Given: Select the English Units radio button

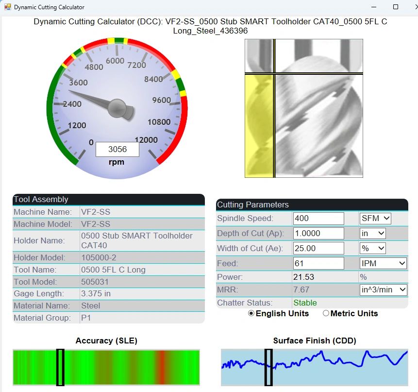Looking at the screenshot, I should [251, 313].
